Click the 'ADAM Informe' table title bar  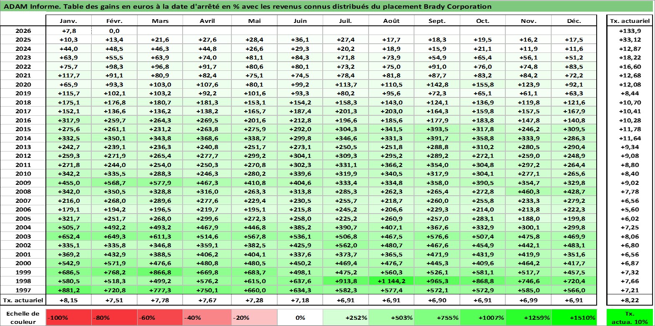point(327,6)
